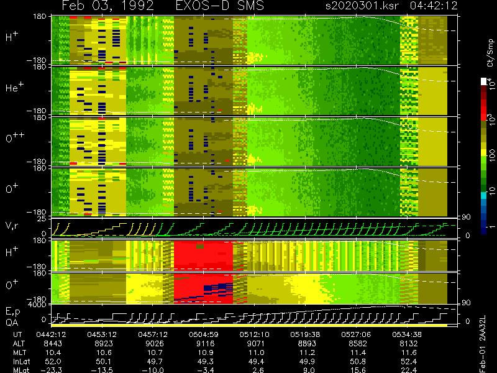
Task: Click MLat value '-3.4'
Action: click(x=206, y=370)
